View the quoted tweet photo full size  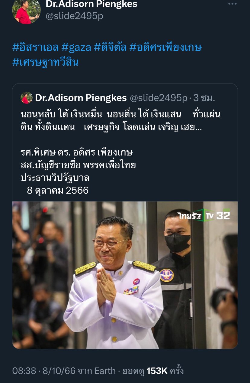pyautogui.click(x=125, y=275)
